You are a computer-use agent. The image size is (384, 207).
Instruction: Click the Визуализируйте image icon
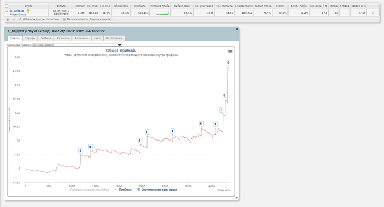pos(64,19)
